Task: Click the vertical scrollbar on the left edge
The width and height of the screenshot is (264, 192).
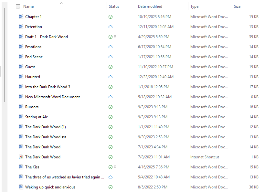Action: coord(4,55)
